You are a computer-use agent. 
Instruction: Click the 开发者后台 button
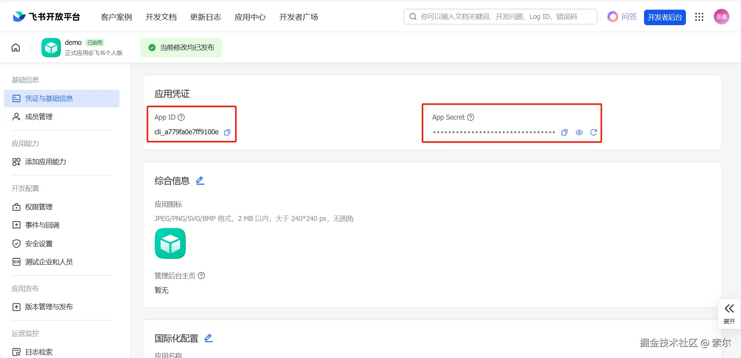(665, 17)
